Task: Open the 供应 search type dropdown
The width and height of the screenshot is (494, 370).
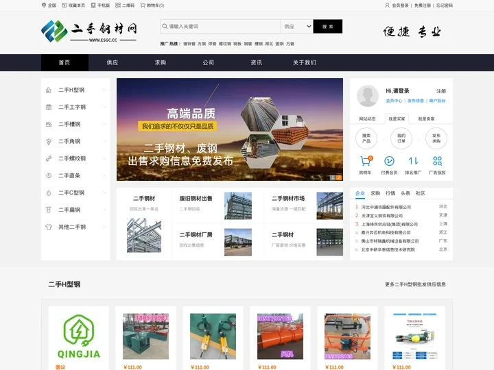Action: point(297,27)
